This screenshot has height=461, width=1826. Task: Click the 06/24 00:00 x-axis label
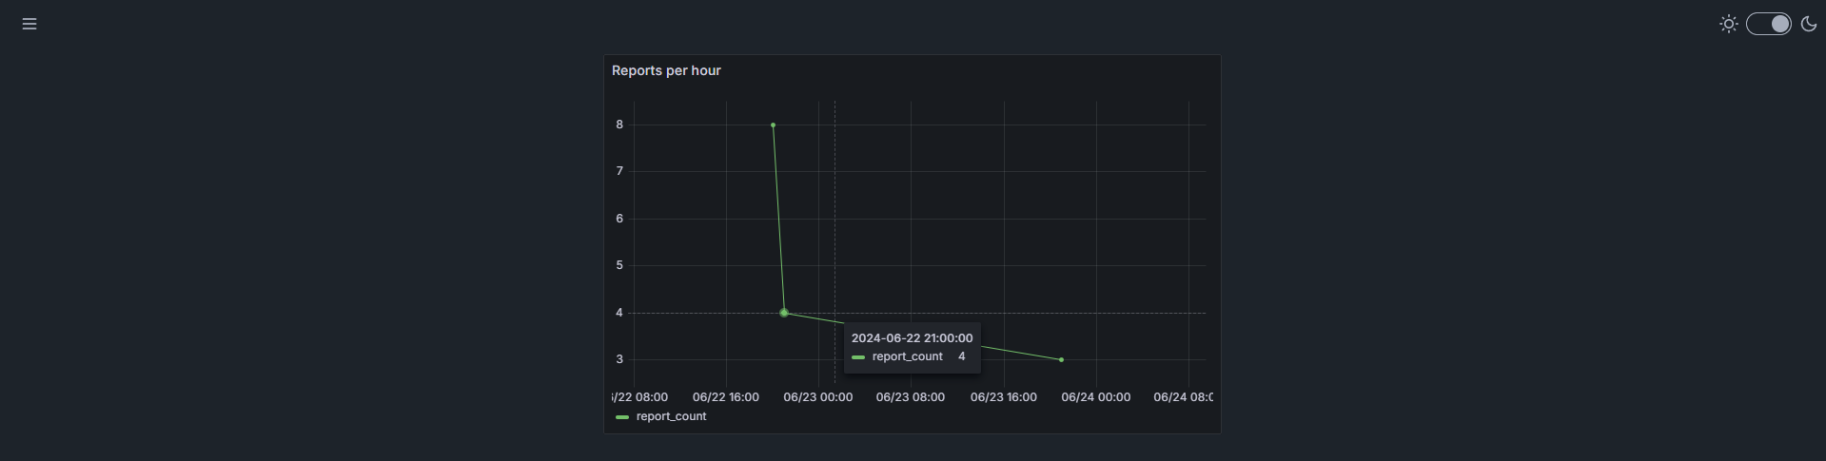tap(1095, 397)
